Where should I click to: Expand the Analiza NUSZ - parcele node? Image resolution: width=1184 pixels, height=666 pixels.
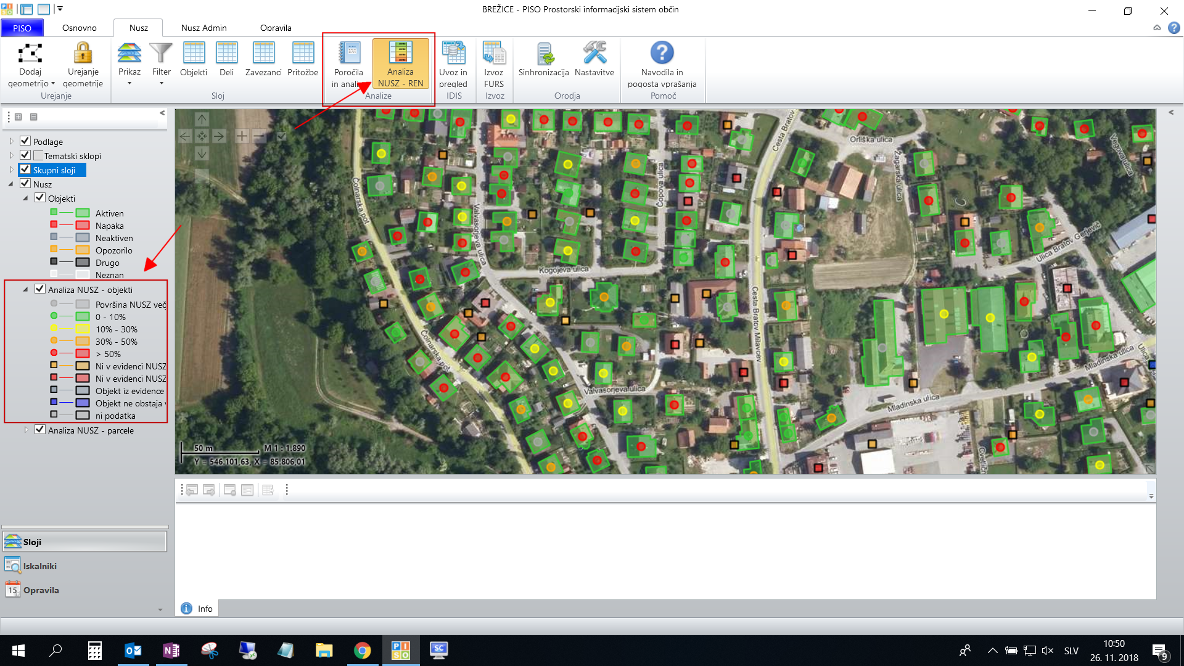click(x=26, y=430)
